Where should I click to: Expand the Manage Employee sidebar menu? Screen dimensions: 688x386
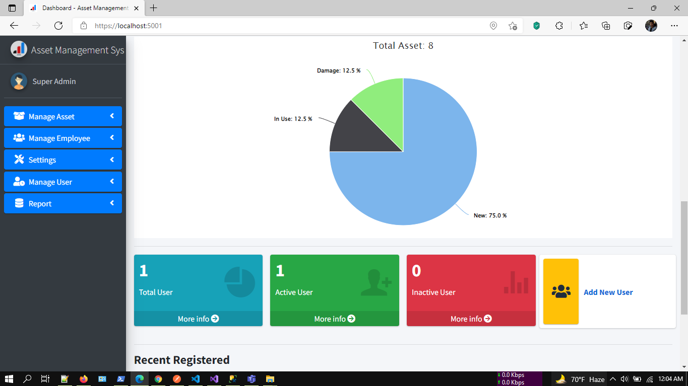pyautogui.click(x=63, y=138)
